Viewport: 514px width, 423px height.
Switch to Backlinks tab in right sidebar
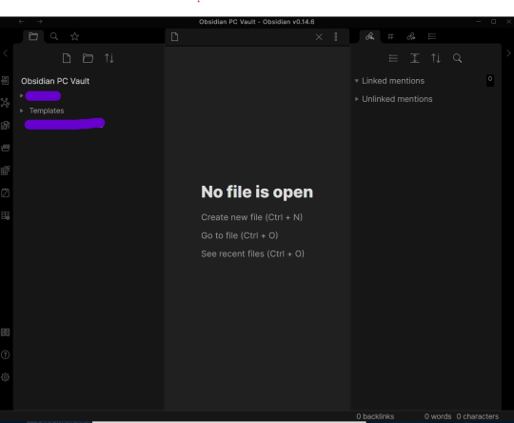pos(369,36)
